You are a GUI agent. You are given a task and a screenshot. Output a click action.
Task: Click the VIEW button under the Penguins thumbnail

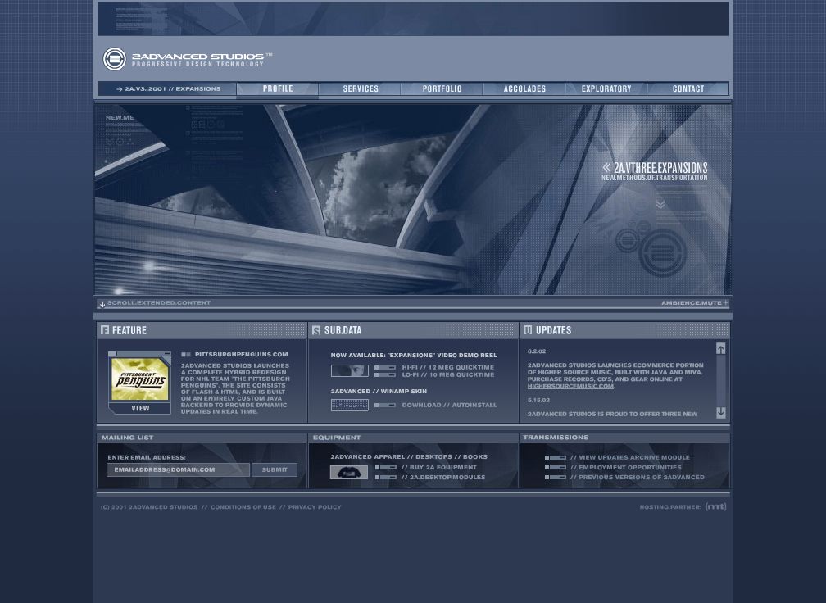click(140, 408)
